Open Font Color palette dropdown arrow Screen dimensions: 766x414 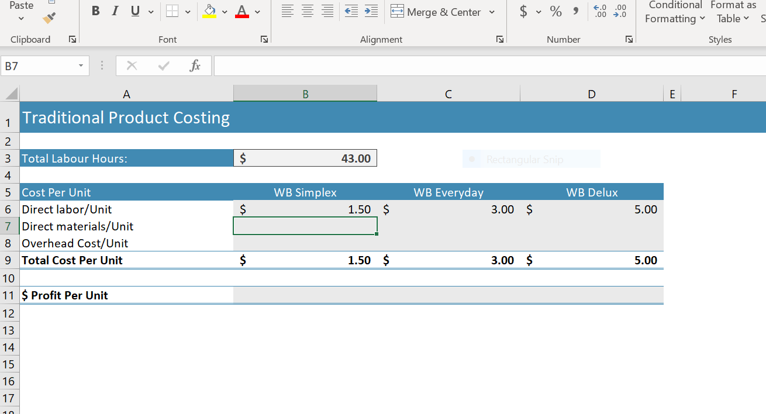pyautogui.click(x=258, y=12)
